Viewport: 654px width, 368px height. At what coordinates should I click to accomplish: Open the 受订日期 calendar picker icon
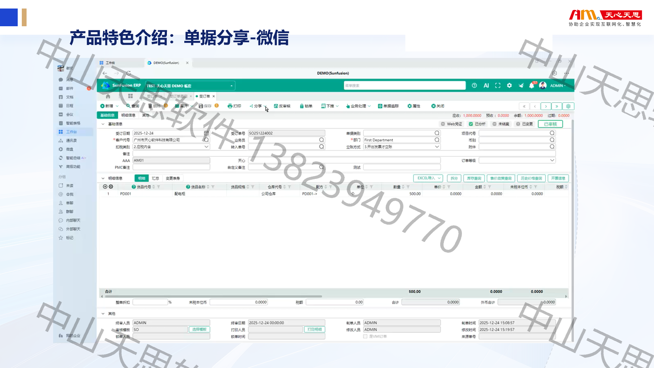pos(206,133)
